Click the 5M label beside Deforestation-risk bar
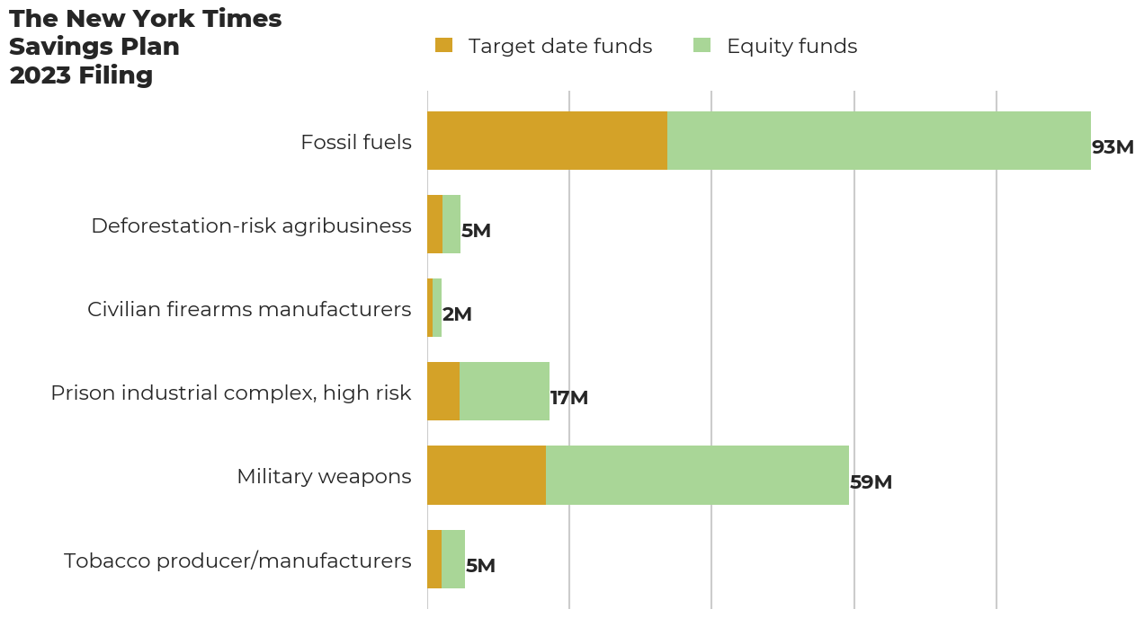Viewport: 1144px width, 618px height. coord(476,231)
